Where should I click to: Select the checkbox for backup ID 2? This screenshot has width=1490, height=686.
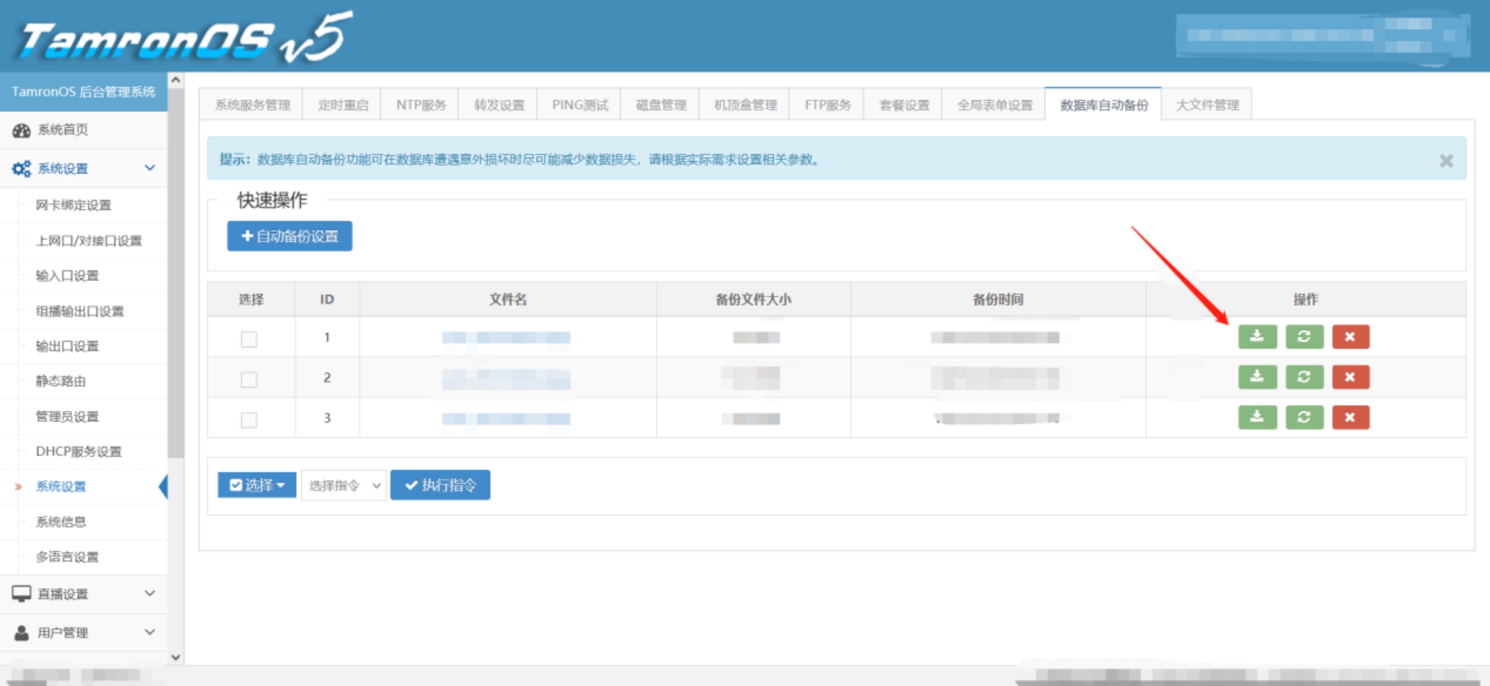point(249,379)
